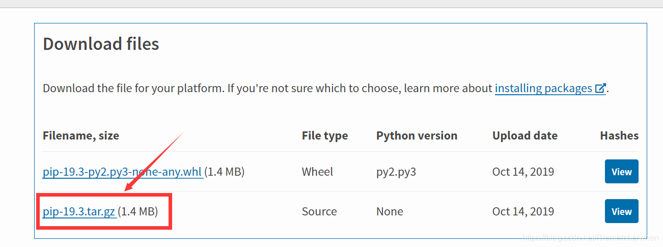663x247 pixels.
Task: Select the Wheel file type cell
Action: point(317,172)
